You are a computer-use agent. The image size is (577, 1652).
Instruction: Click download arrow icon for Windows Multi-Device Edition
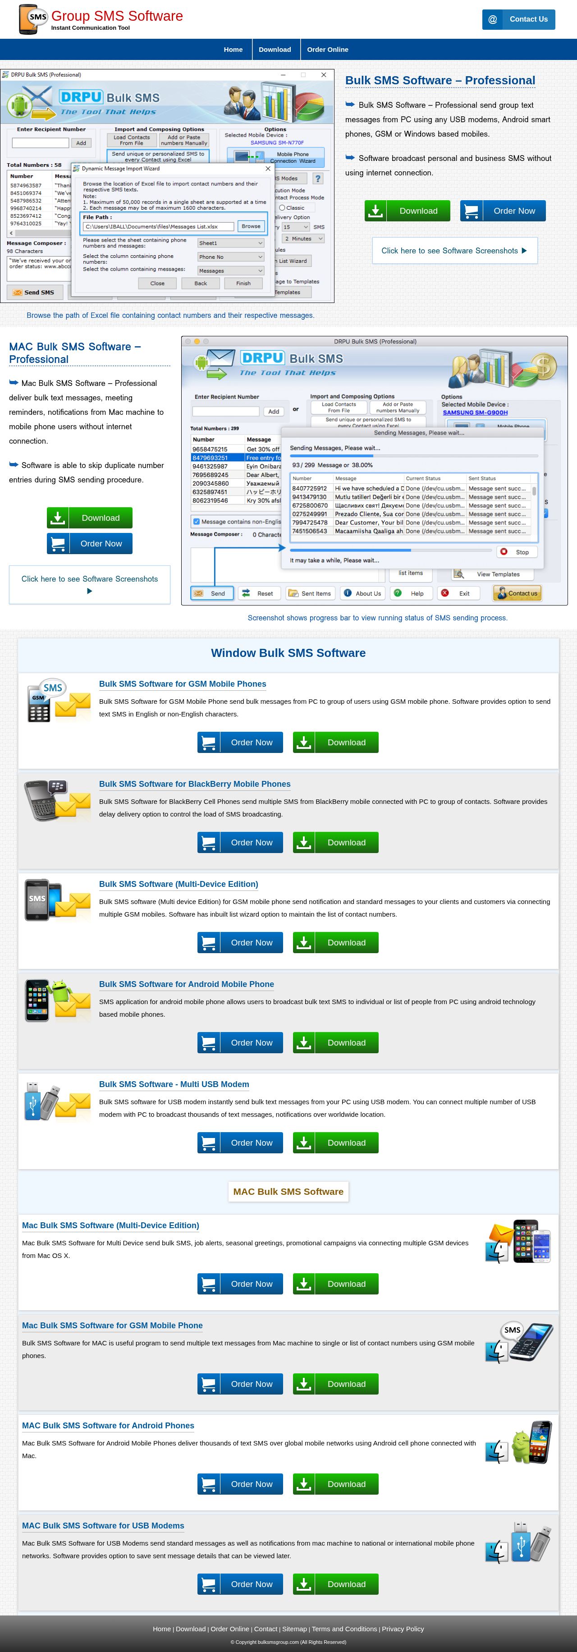pos(304,943)
